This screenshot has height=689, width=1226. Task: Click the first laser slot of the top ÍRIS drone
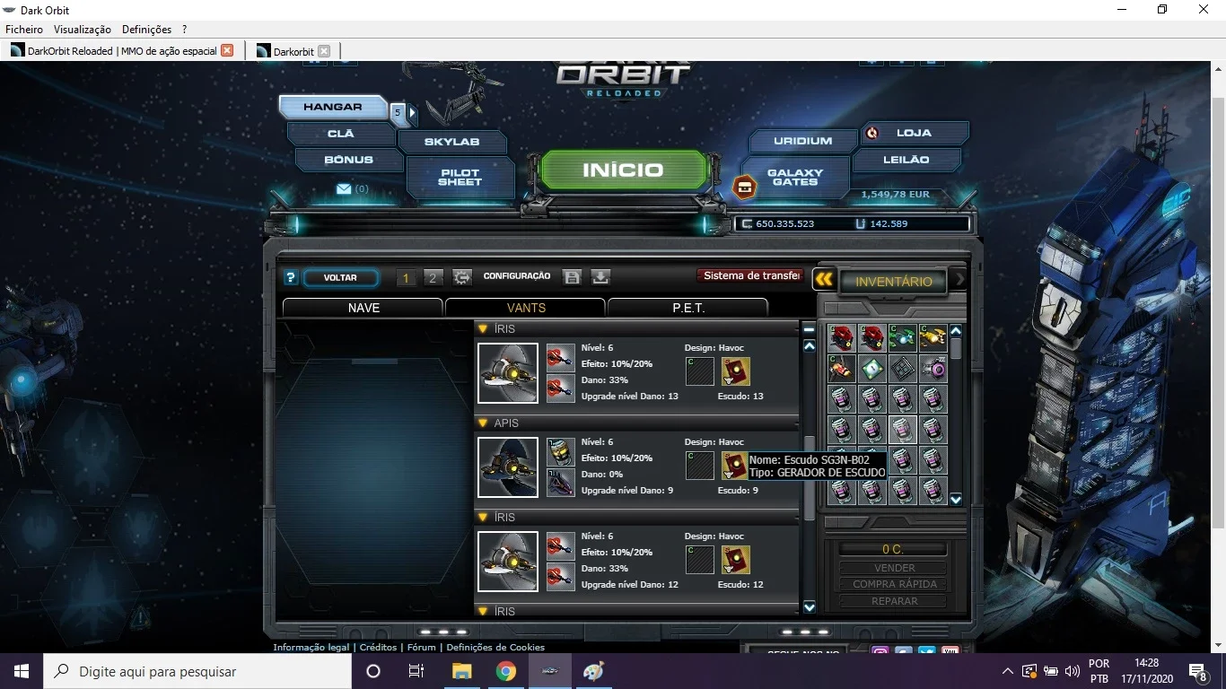coord(560,357)
